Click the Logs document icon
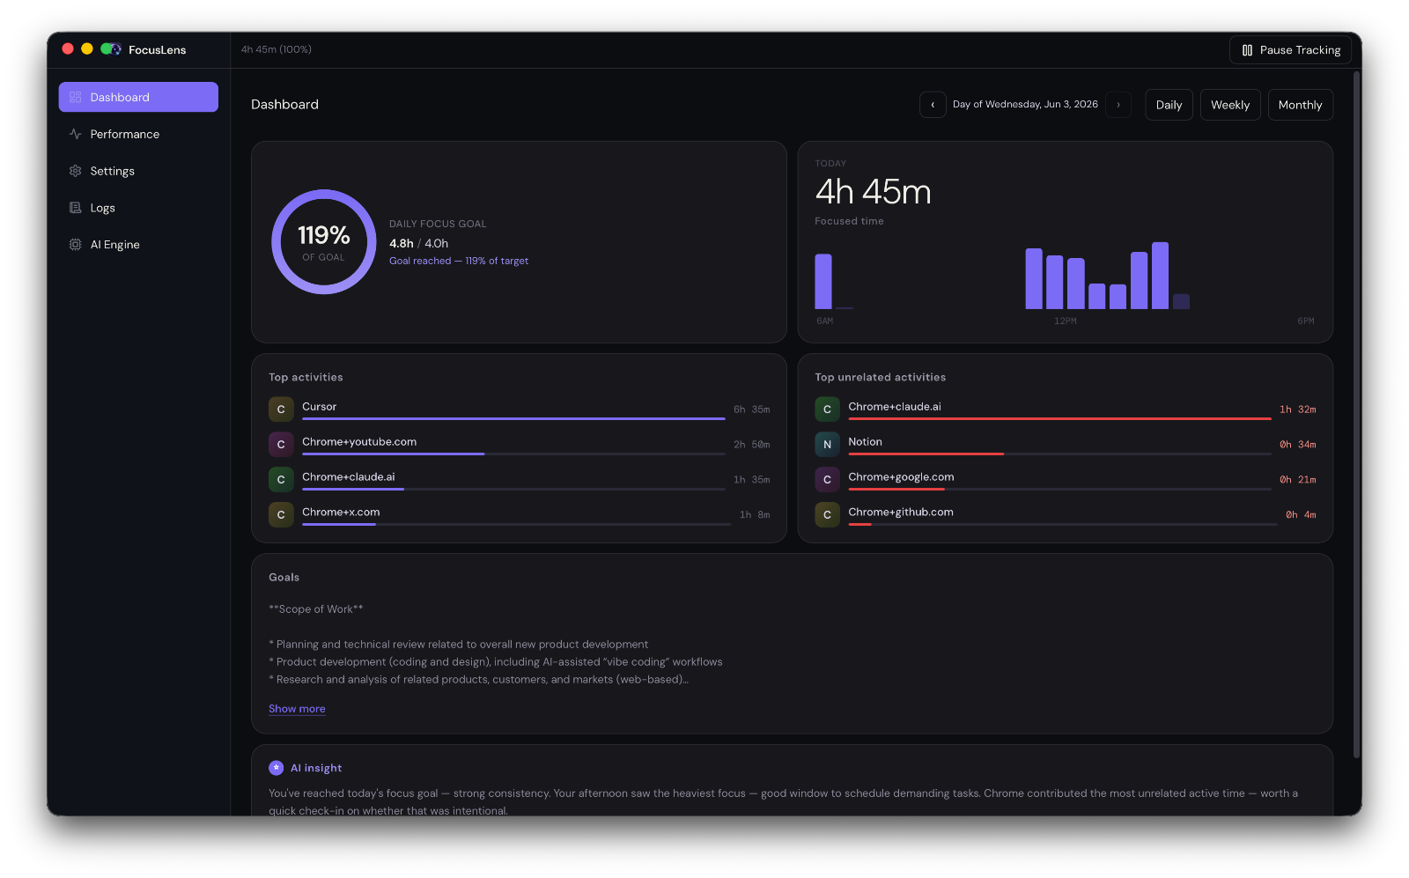 (75, 208)
